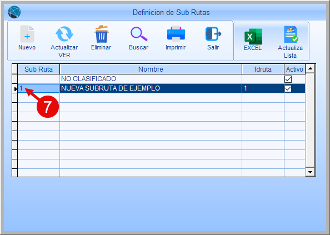Open search with the Buscar magnifier icon
Screen dimensions: 330x235
(x=139, y=34)
